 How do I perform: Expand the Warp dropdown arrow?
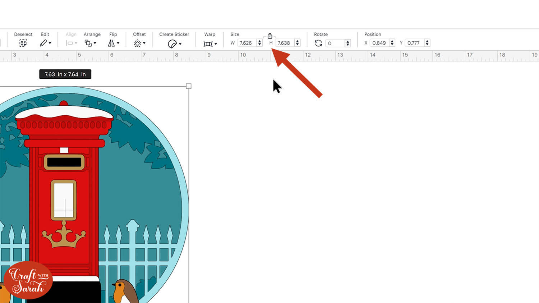pyautogui.click(x=216, y=44)
